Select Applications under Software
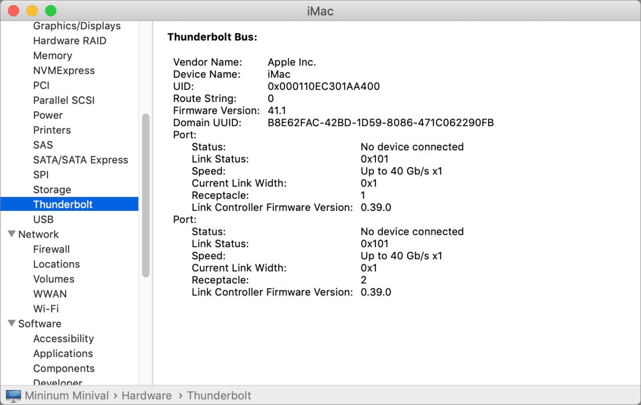 point(63,354)
